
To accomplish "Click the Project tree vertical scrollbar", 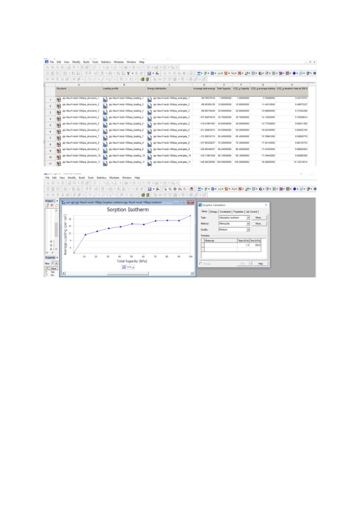I will [56, 230].
